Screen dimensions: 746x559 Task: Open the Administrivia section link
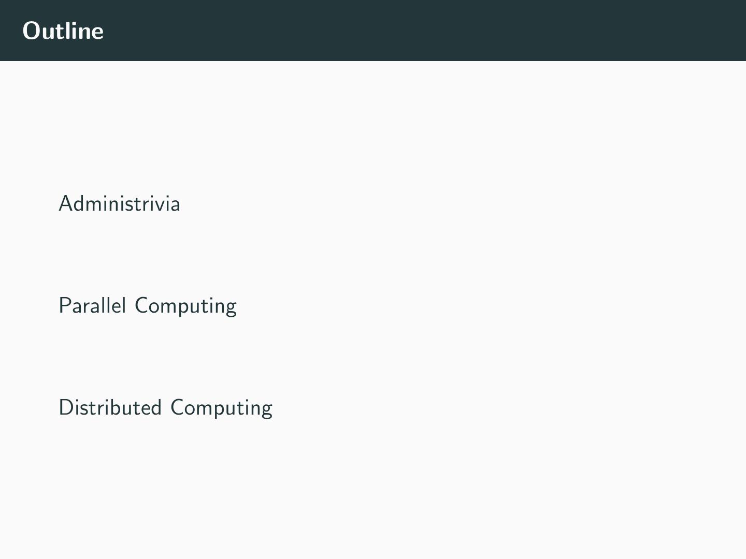119,203
